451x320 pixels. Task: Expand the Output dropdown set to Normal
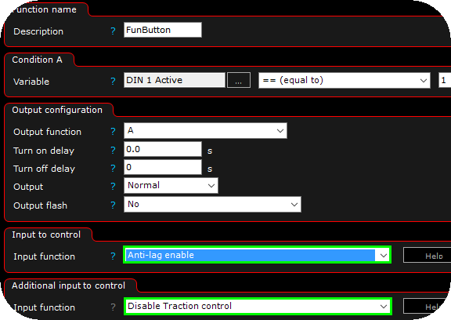pyautogui.click(x=171, y=186)
